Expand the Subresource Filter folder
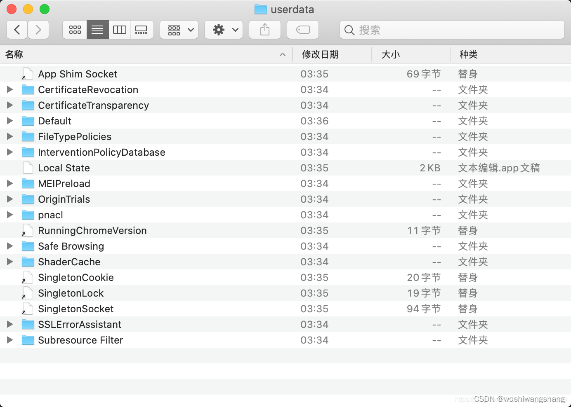 (x=10, y=340)
